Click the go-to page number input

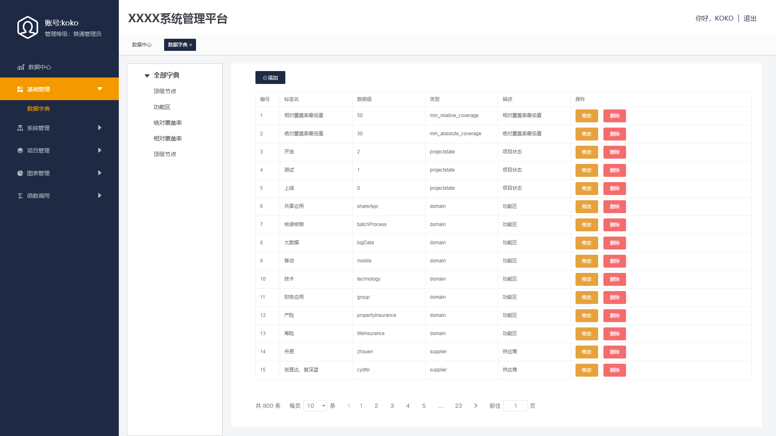click(x=515, y=406)
